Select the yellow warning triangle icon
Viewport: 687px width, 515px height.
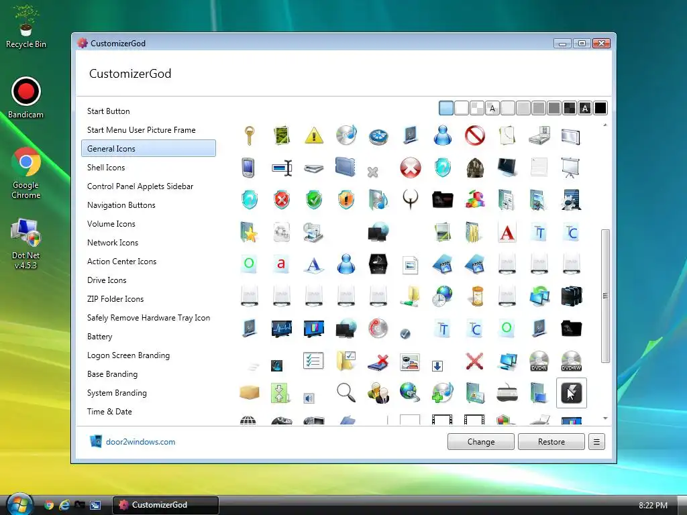click(x=314, y=135)
